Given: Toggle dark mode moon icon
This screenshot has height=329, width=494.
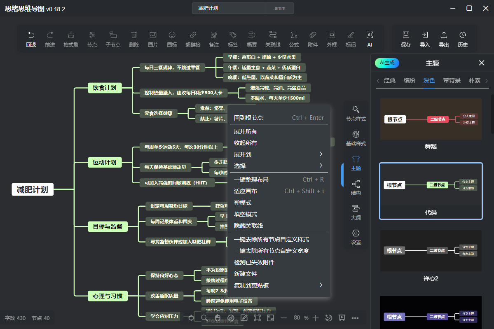Looking at the screenshot, I should coord(329,318).
